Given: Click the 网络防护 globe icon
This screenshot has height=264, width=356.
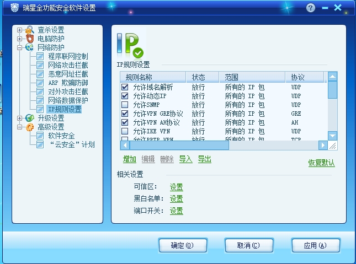Looking at the screenshot, I should click(29, 47).
